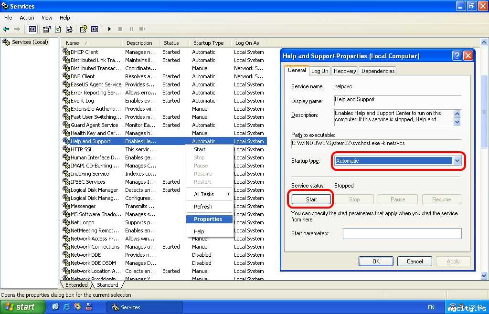This screenshot has height=314, width=489.
Task: Click the Help toolbar icon
Action: click(x=84, y=29)
